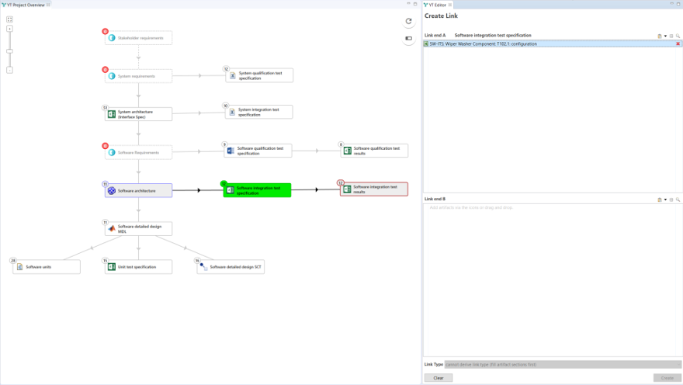Click Software qualification test results icon
Image resolution: width=683 pixels, height=385 pixels.
(347, 151)
